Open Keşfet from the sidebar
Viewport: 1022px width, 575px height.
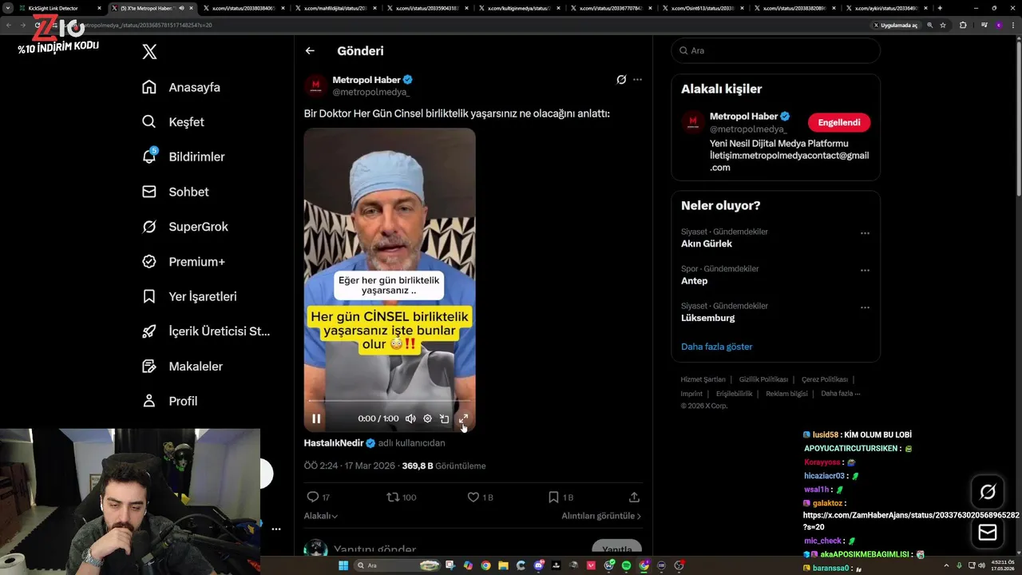tap(172, 122)
